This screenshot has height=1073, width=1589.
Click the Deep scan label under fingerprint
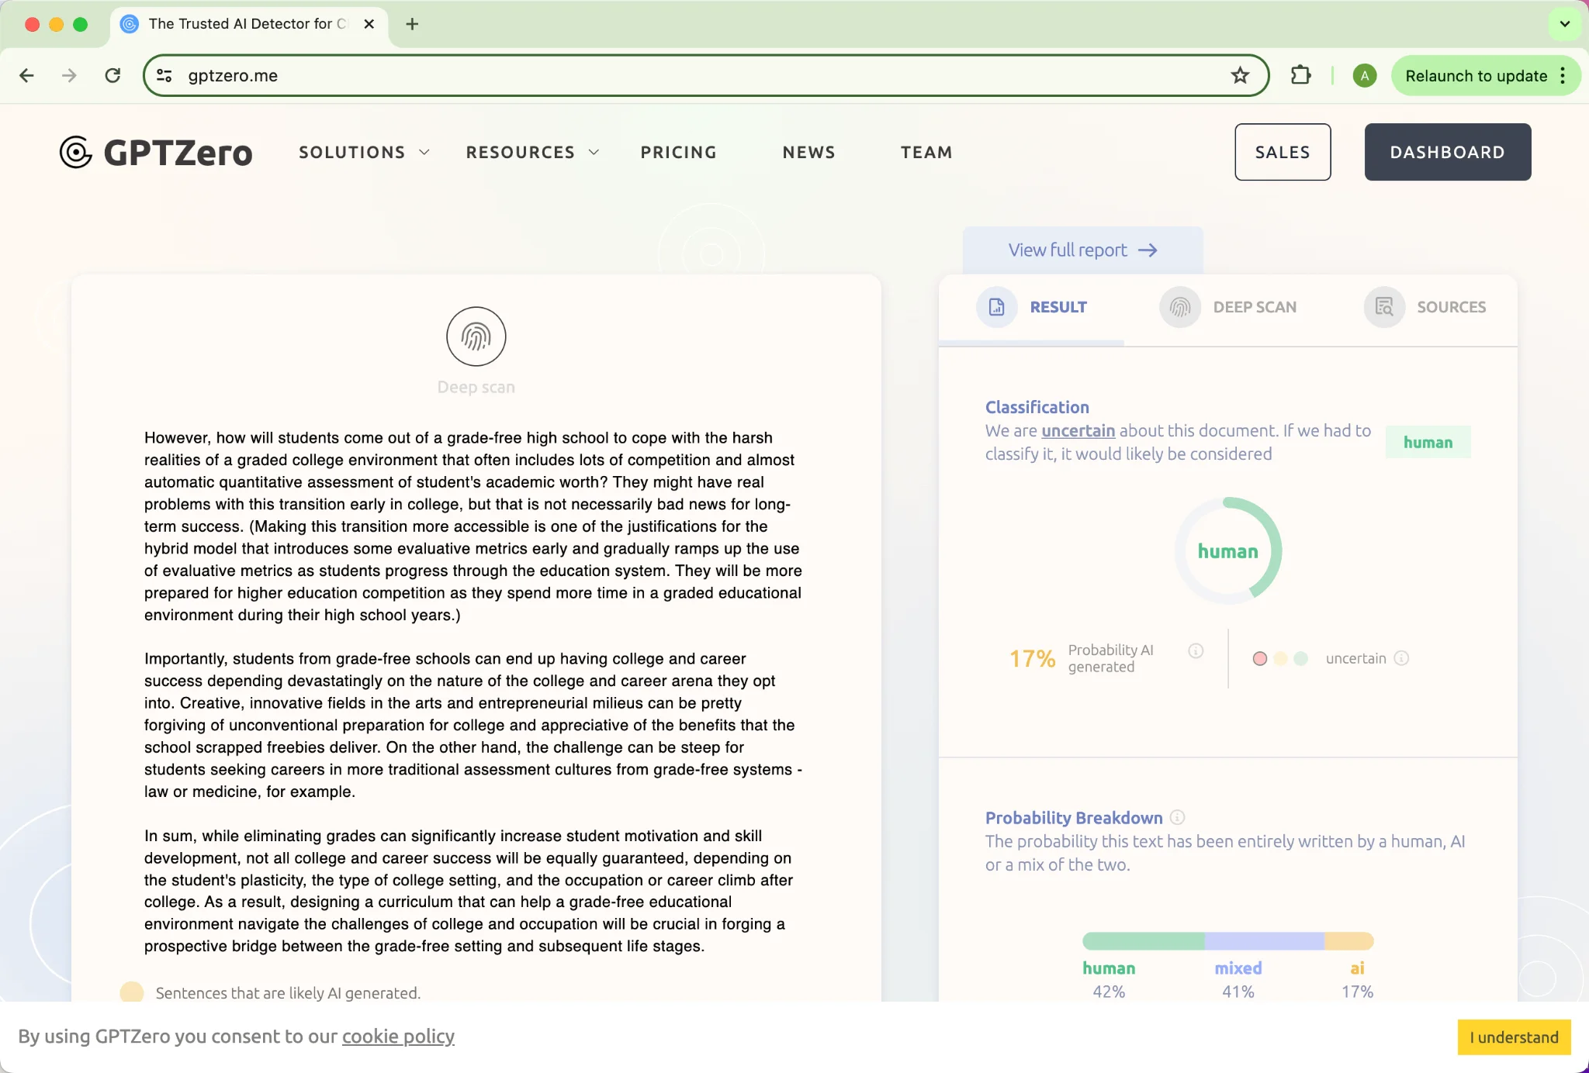[x=476, y=387]
